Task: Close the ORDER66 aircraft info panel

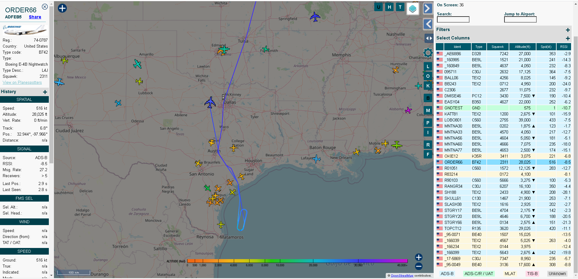Action: tap(45, 7)
